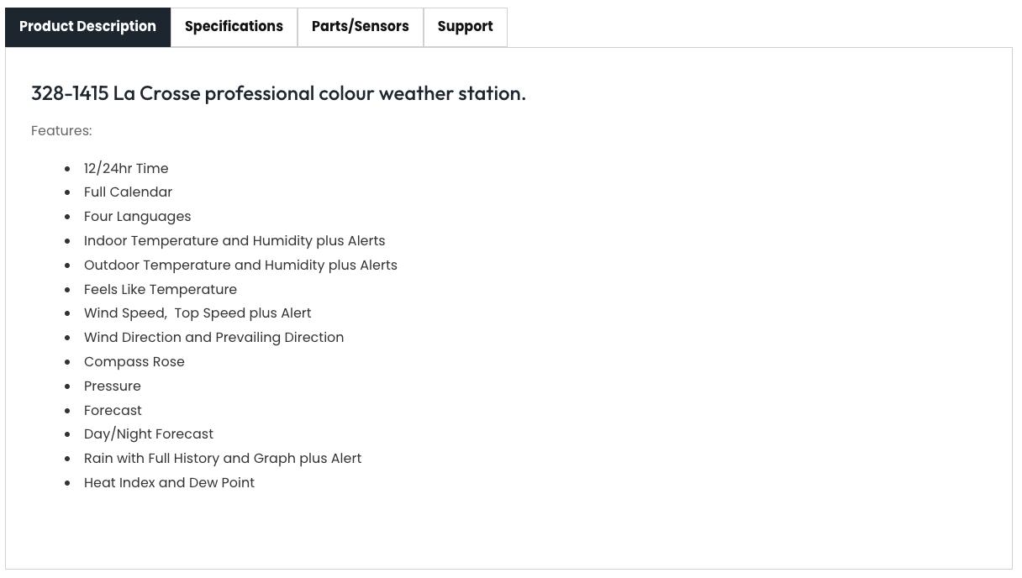The height and width of the screenshot is (578, 1022).
Task: Click the 328-1415 La Crosse product heading
Action: coord(278,93)
